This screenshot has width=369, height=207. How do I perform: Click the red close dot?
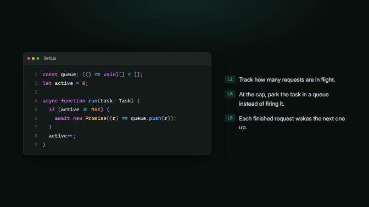click(29, 59)
